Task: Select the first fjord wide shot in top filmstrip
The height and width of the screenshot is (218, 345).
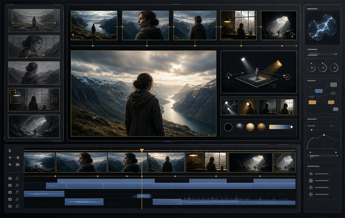Action: [x=94, y=25]
